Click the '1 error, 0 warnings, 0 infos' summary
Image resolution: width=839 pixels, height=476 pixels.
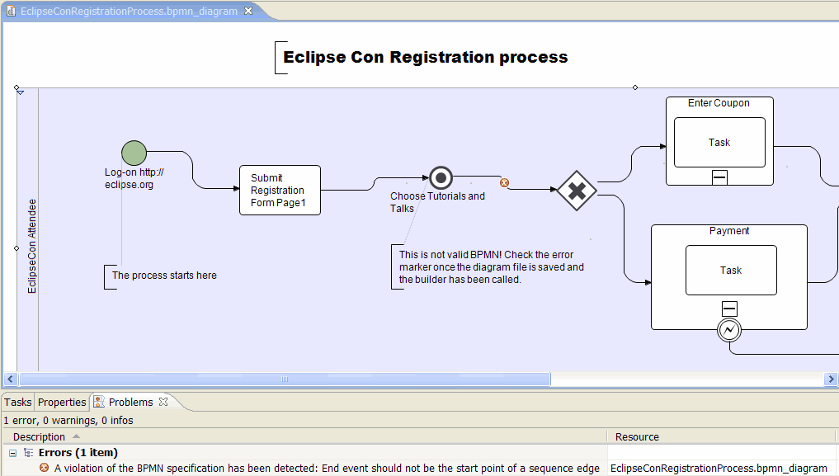pyautogui.click(x=68, y=421)
